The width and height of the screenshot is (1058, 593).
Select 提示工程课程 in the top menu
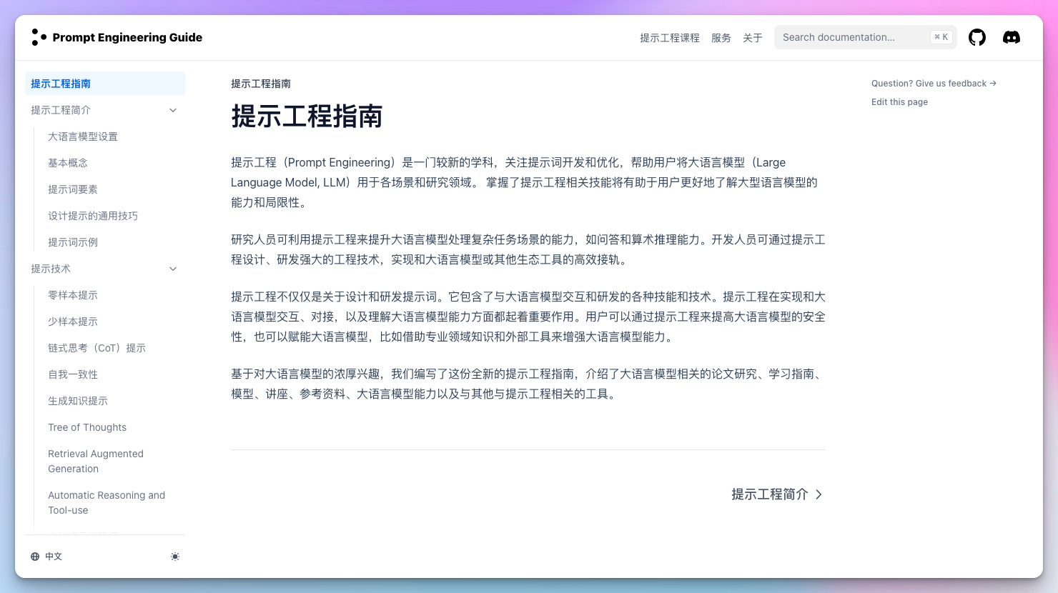[670, 38]
